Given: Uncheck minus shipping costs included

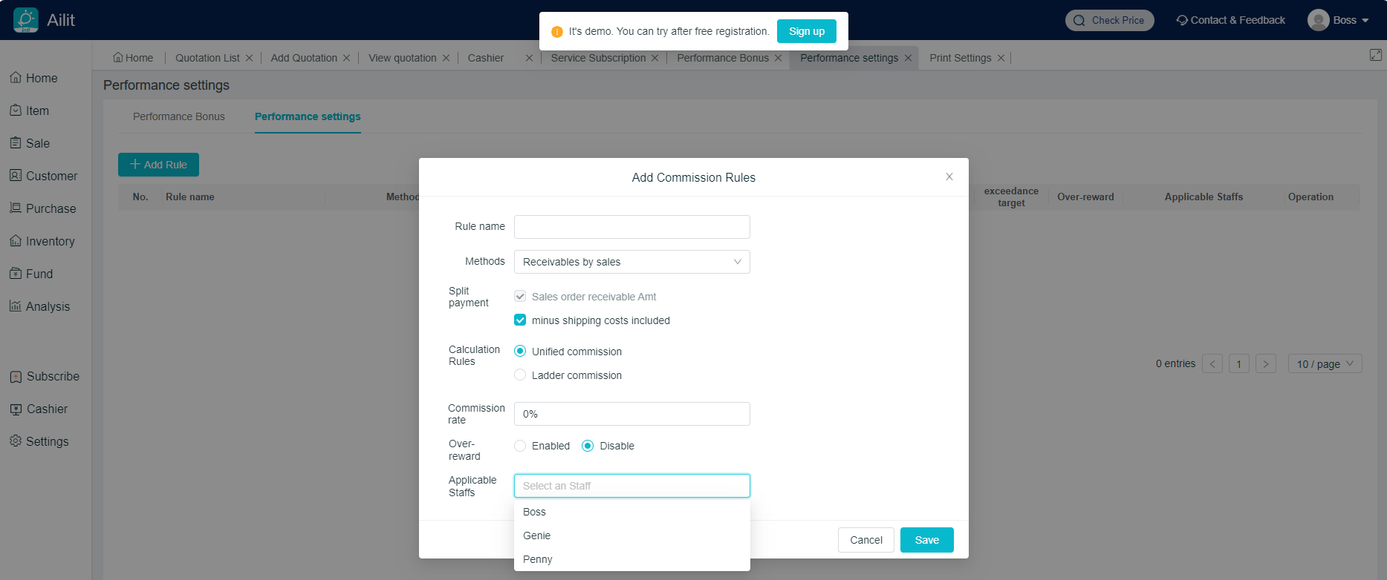Looking at the screenshot, I should pos(520,320).
